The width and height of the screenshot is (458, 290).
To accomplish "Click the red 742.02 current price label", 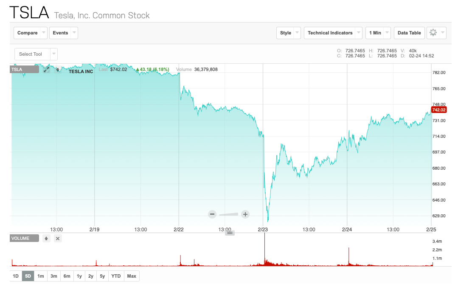I will [x=438, y=110].
